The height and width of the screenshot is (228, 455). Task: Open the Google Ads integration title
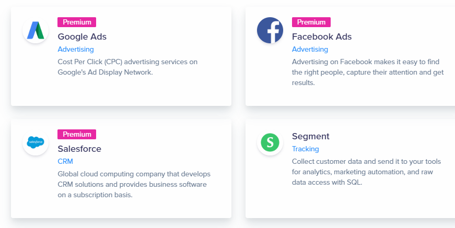pyautogui.click(x=82, y=37)
